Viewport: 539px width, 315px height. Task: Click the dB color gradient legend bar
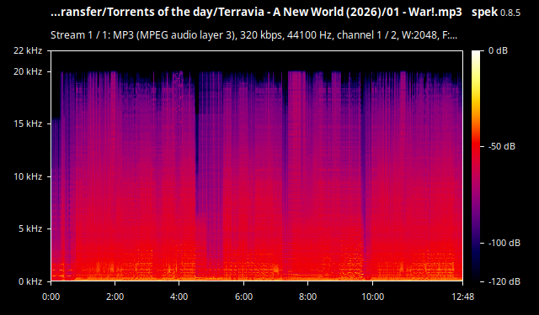[476, 165]
